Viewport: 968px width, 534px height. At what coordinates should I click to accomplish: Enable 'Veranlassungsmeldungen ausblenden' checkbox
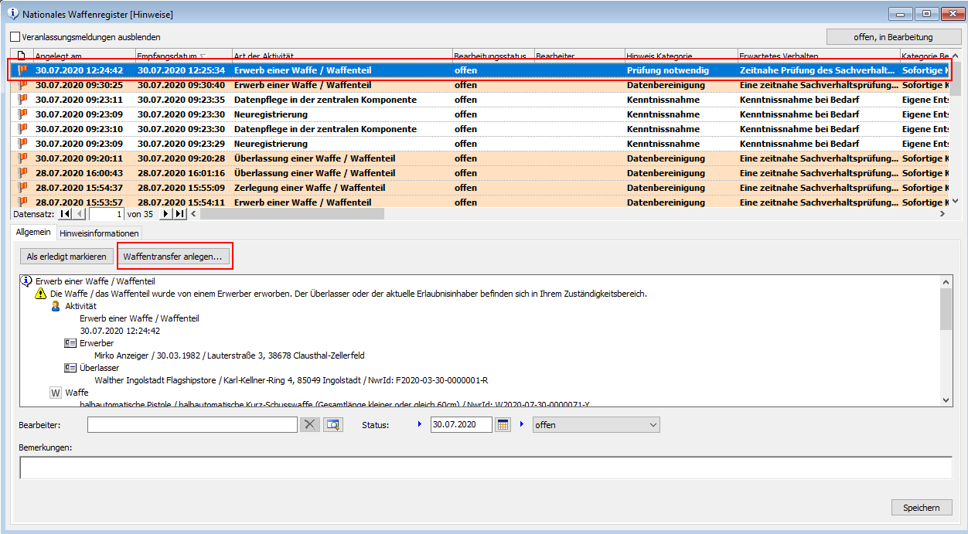[x=15, y=37]
